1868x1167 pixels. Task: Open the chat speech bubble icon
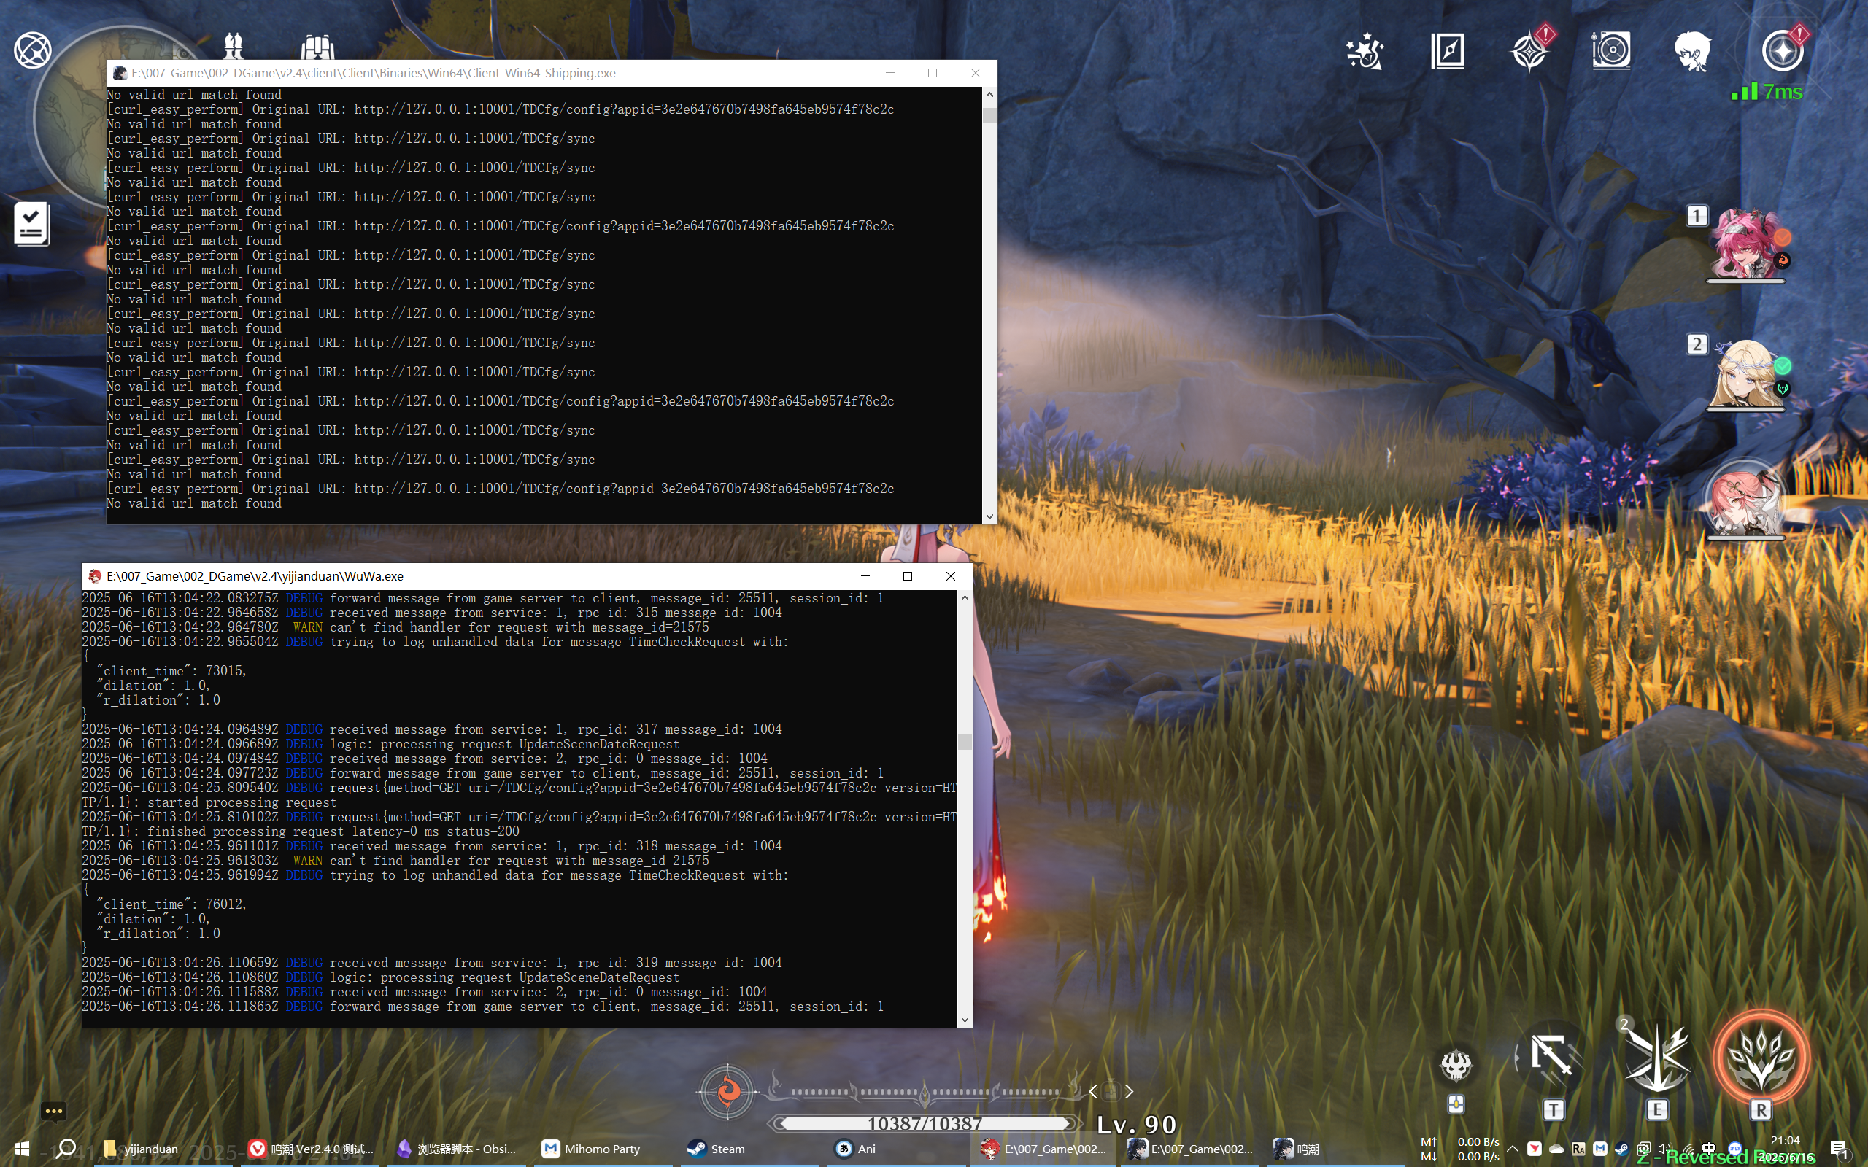pos(53,1112)
